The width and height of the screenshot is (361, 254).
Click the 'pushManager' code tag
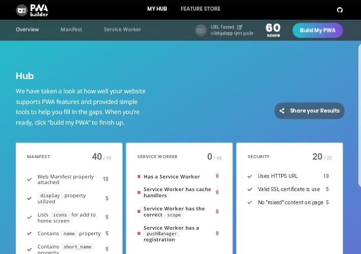point(162,234)
